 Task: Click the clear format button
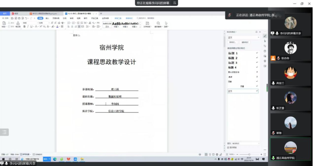point(245,42)
